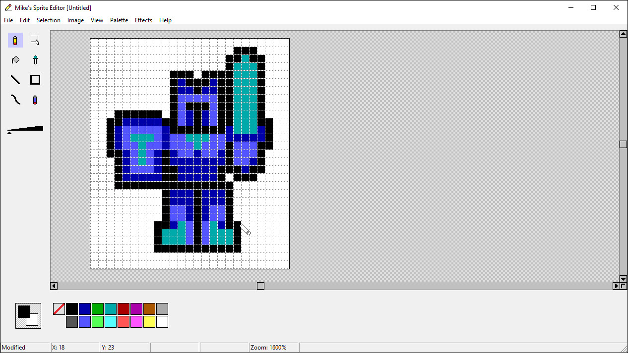The height and width of the screenshot is (353, 628).
Task: Pick the dark green palette swatch
Action: click(98, 309)
